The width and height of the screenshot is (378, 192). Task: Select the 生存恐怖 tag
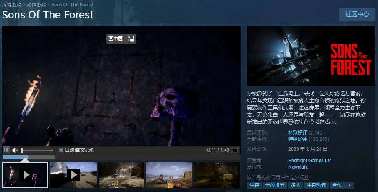(316, 185)
